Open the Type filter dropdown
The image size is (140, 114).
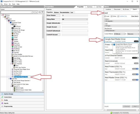122,26
